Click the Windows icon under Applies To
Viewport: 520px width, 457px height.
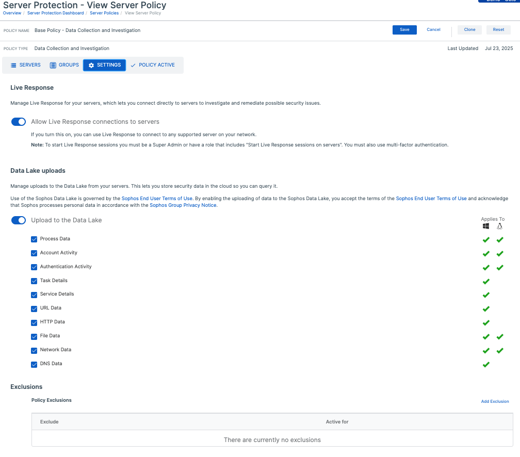click(485, 226)
